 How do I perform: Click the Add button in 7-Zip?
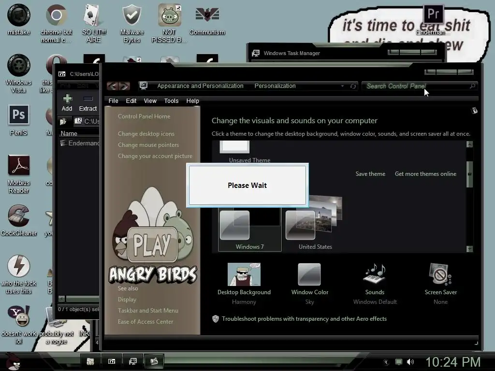pyautogui.click(x=67, y=102)
